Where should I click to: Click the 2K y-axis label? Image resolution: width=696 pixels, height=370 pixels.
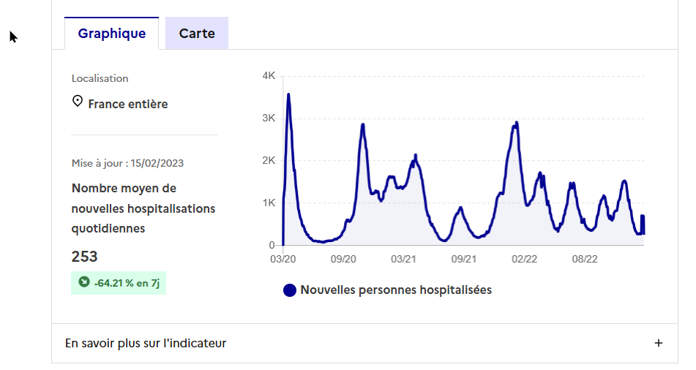pyautogui.click(x=268, y=160)
